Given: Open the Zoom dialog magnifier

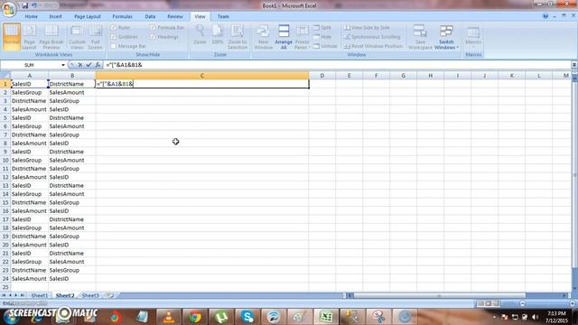Looking at the screenshot, I should click(200, 34).
